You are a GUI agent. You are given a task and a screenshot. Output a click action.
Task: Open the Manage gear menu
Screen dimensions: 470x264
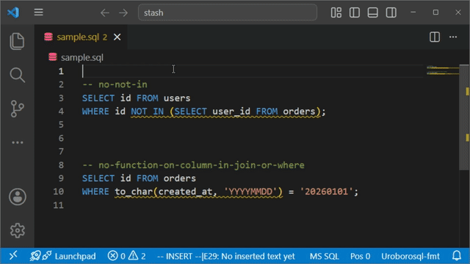point(18,230)
